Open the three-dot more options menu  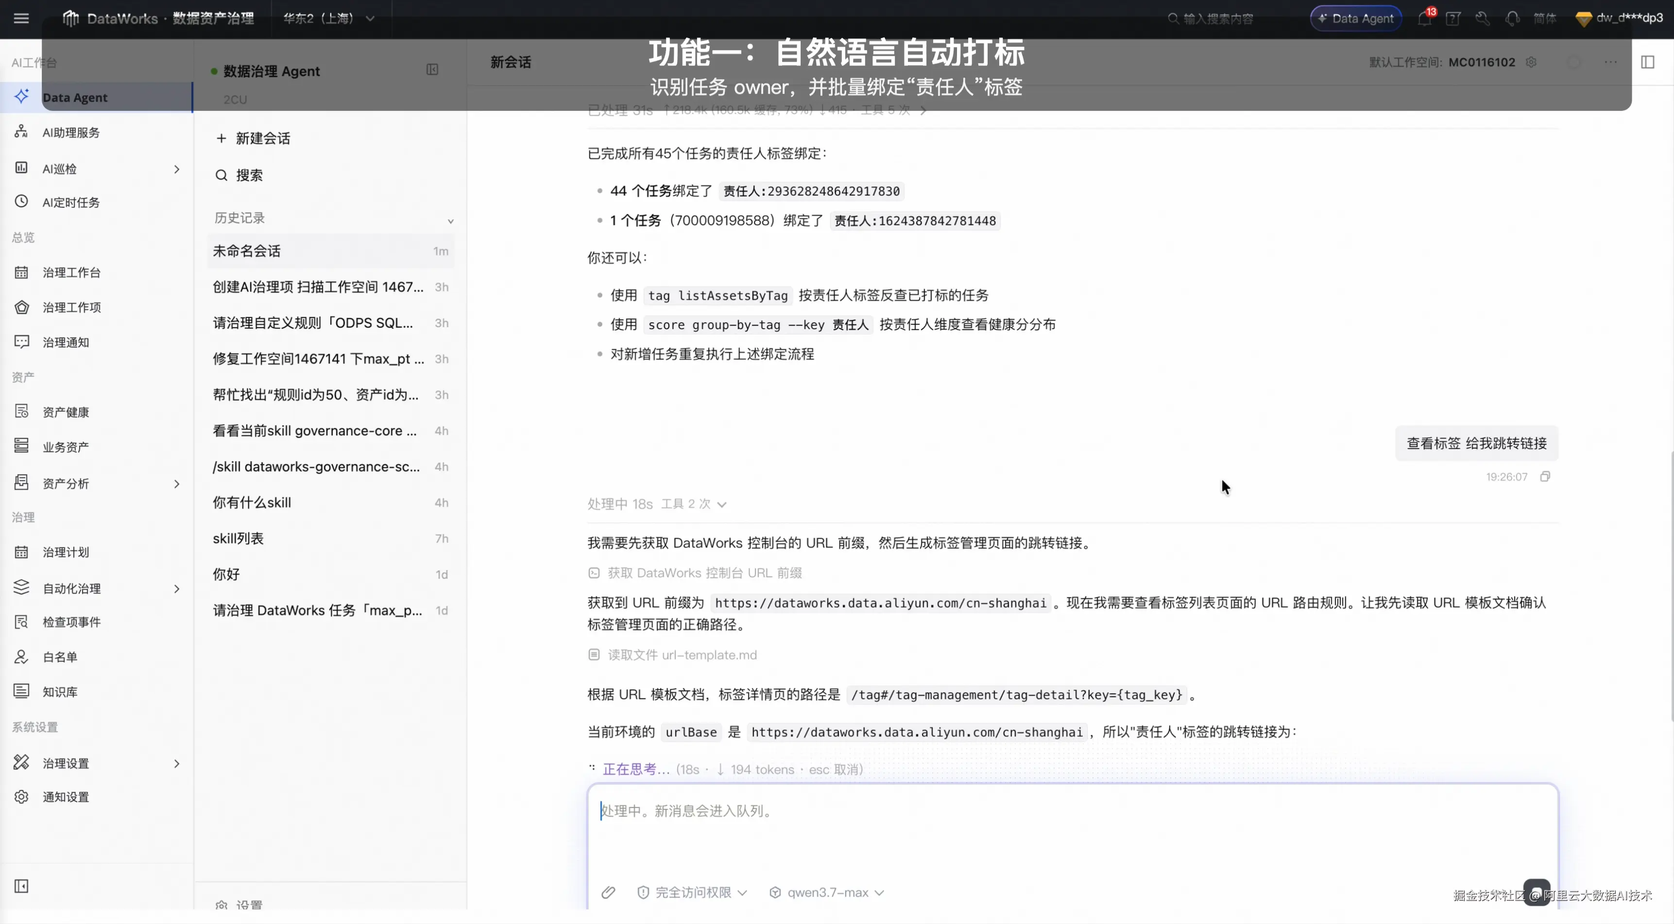[1610, 62]
